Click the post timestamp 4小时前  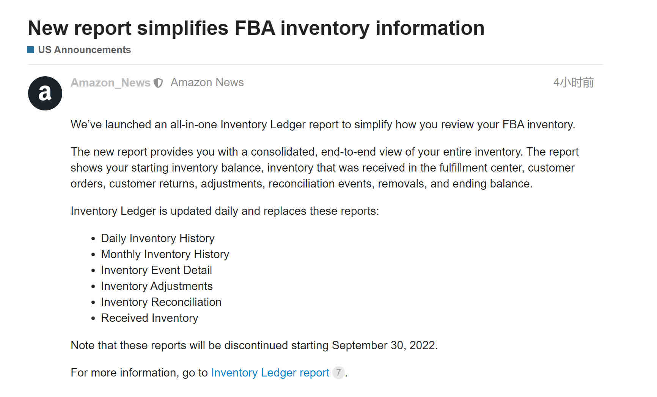[574, 82]
